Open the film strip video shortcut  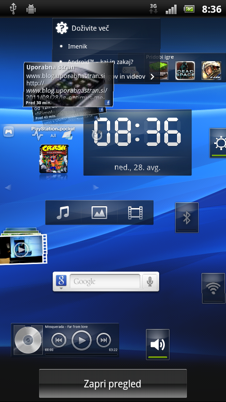point(136,213)
